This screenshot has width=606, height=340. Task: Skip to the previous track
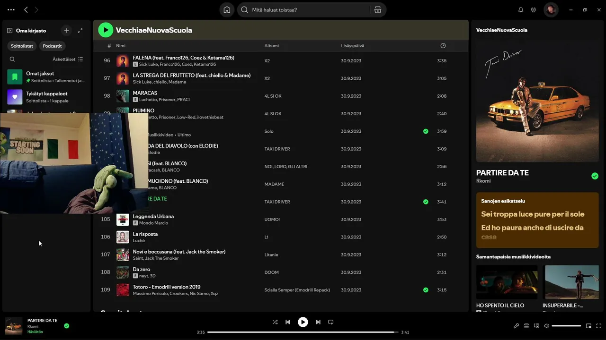[288, 322]
